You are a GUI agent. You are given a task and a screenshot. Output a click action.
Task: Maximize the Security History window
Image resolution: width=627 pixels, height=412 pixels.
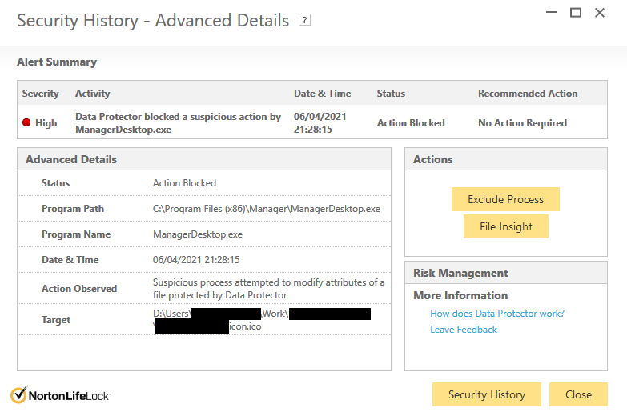tap(576, 12)
